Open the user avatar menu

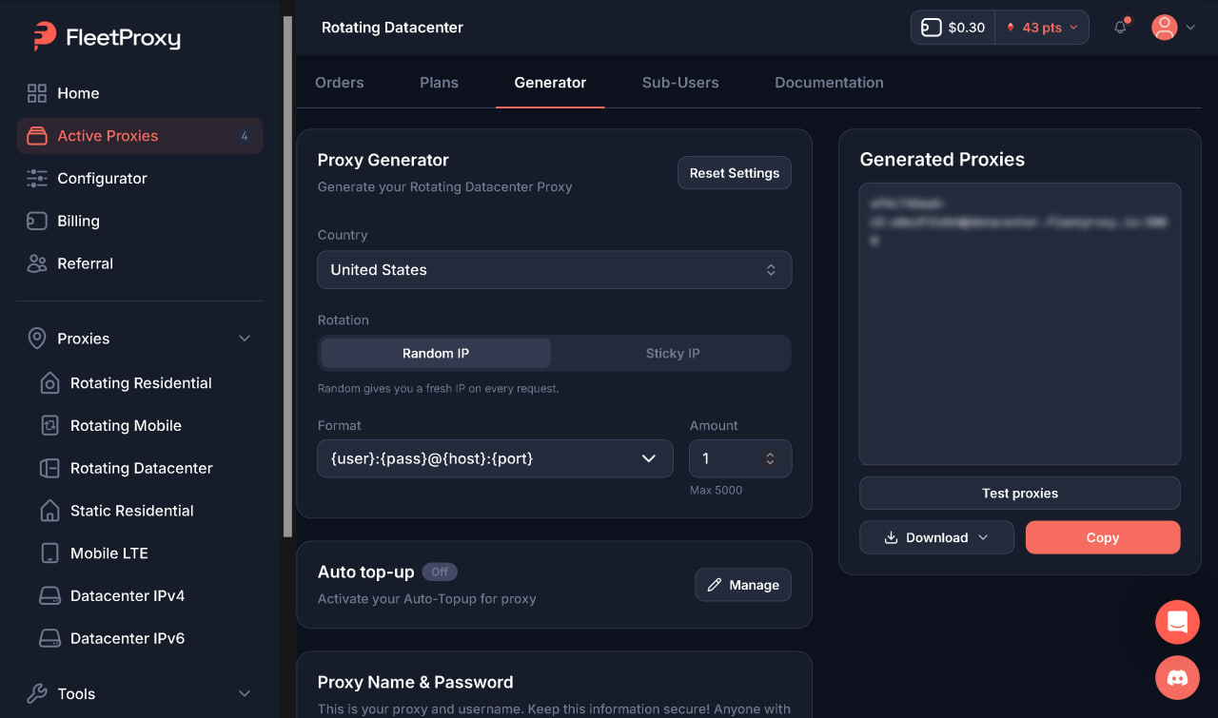coord(1165,28)
